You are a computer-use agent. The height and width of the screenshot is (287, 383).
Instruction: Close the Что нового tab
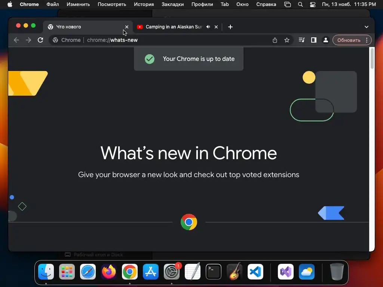coord(127,27)
